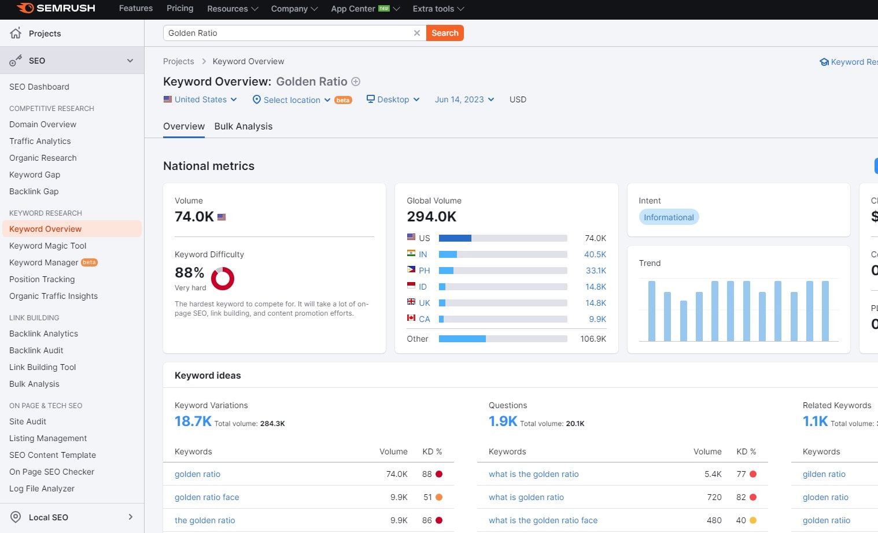Click the India flag in Global Volume
The height and width of the screenshot is (533, 878).
(x=411, y=253)
